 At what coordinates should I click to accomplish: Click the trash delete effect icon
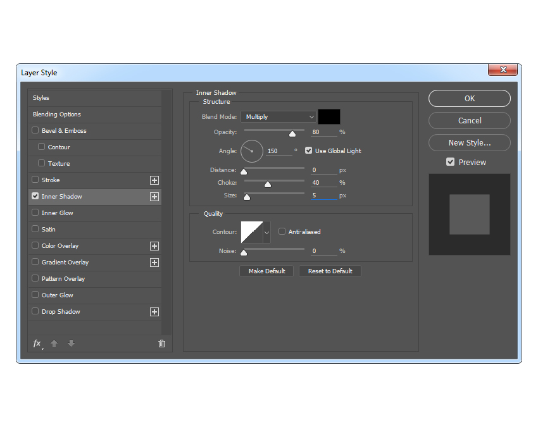pyautogui.click(x=161, y=343)
